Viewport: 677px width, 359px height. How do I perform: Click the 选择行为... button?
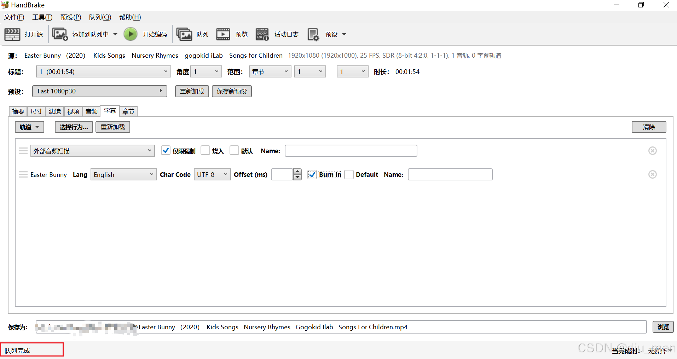(74, 127)
